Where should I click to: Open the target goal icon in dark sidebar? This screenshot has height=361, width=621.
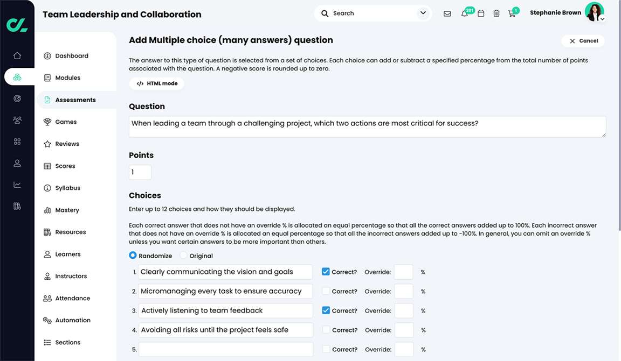[17, 98]
